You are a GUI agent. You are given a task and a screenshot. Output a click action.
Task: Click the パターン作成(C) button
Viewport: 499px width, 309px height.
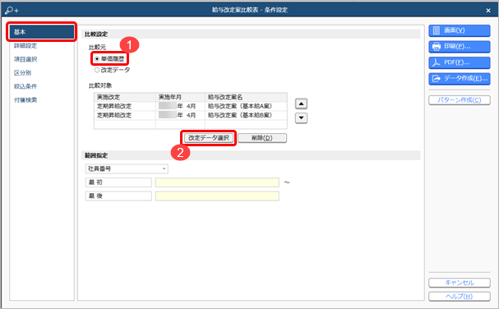pyautogui.click(x=460, y=100)
